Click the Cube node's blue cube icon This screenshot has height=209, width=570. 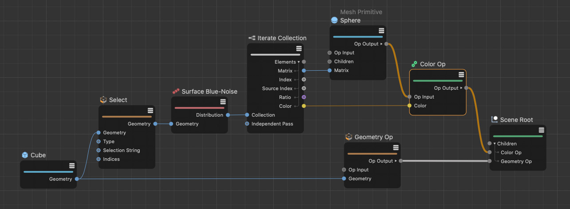click(25, 155)
